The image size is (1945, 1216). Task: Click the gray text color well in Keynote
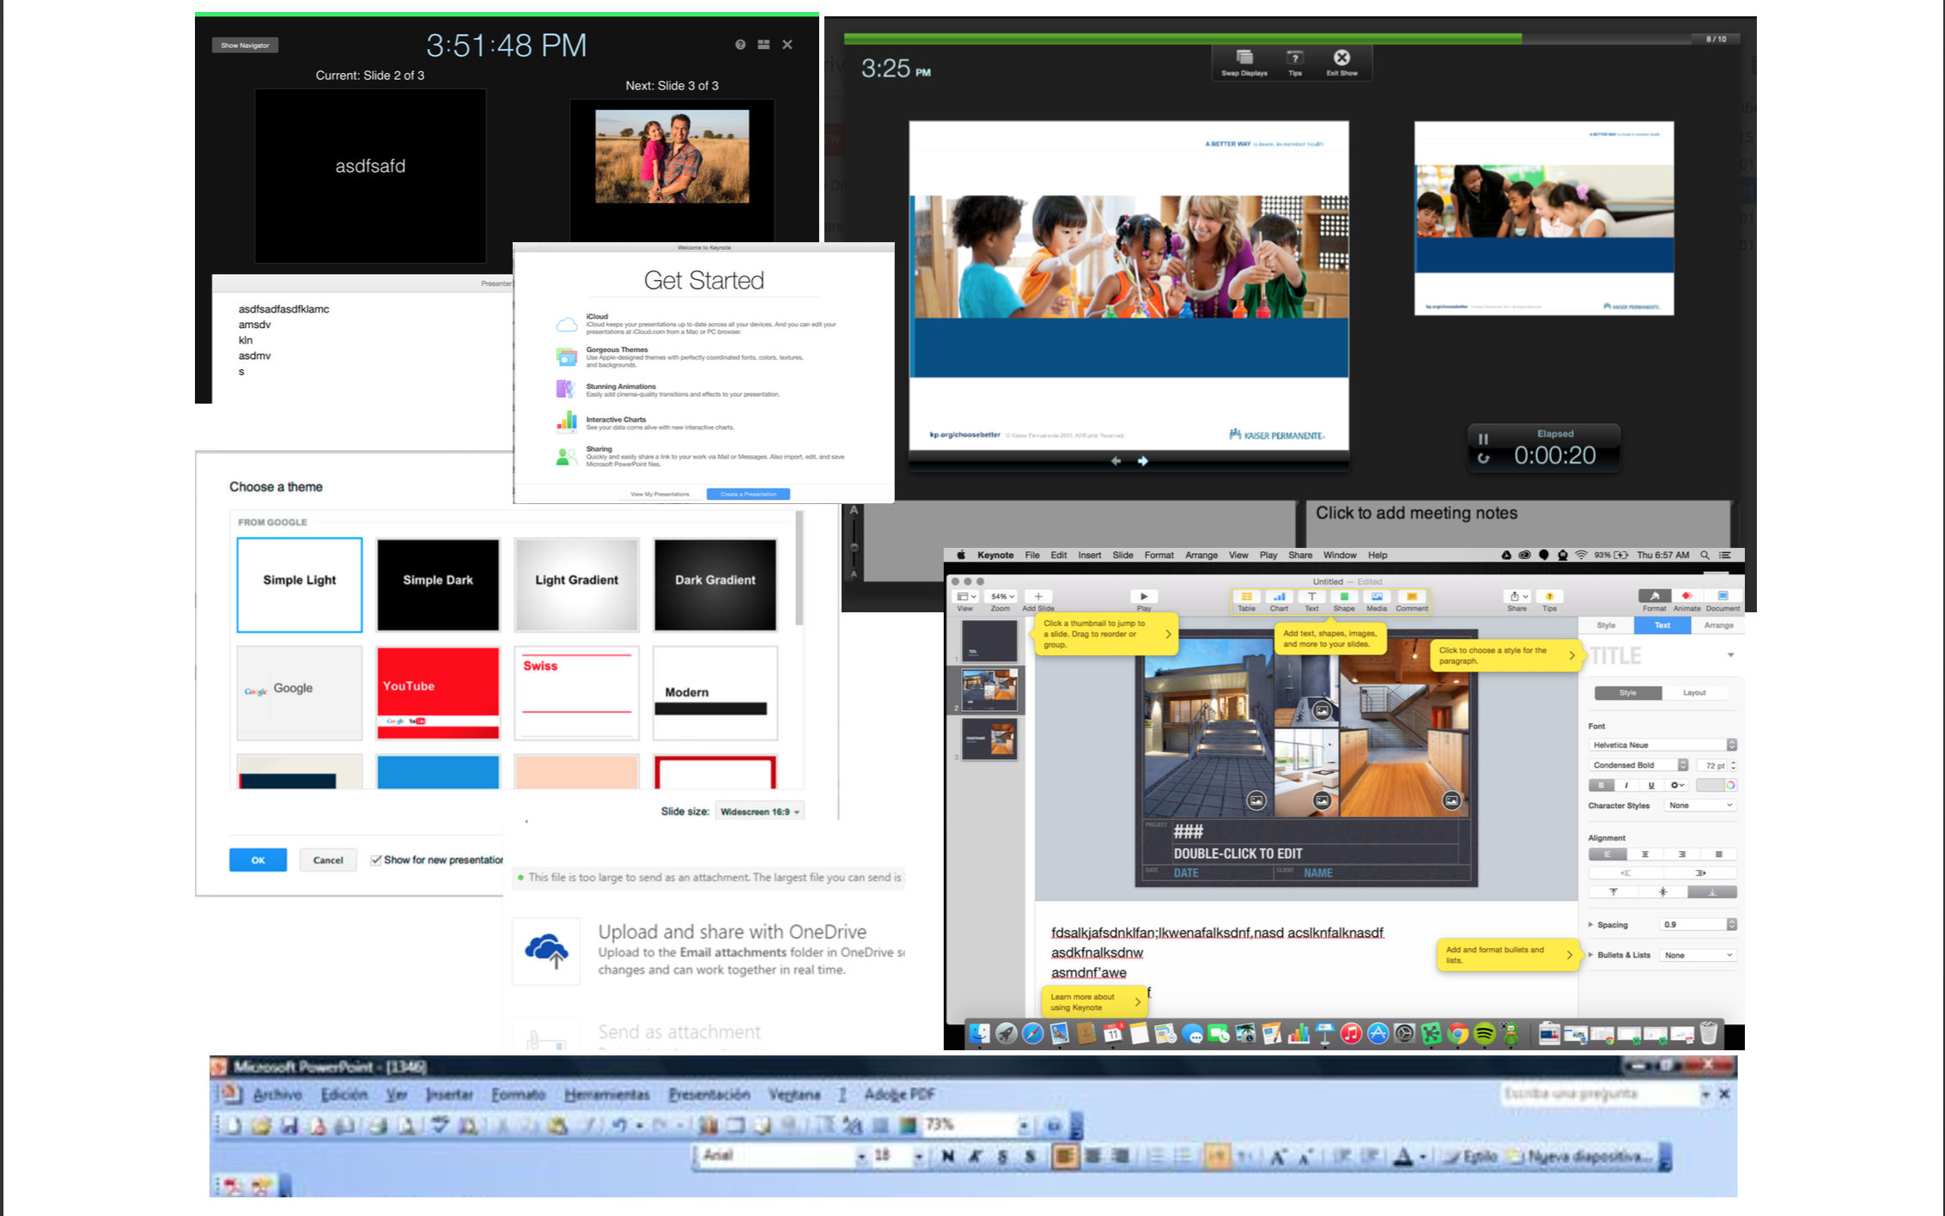[1709, 785]
